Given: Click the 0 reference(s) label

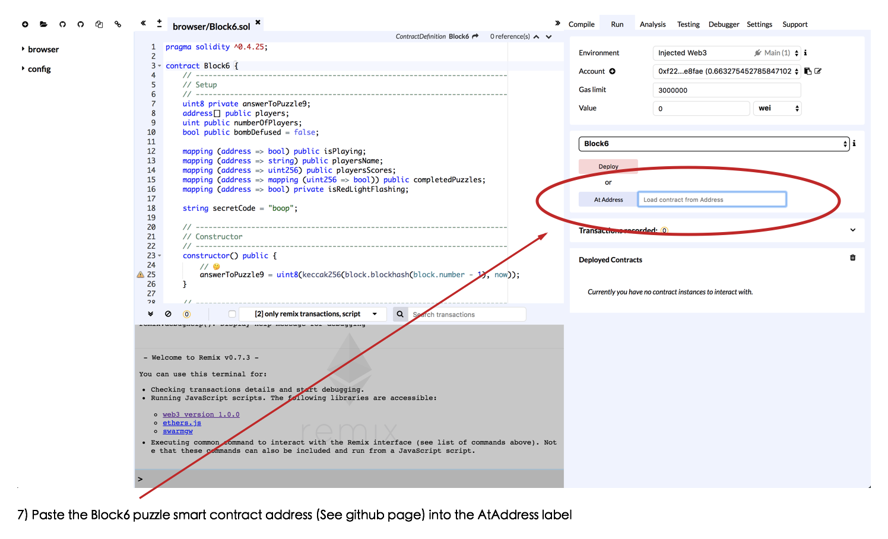Looking at the screenshot, I should (x=510, y=36).
